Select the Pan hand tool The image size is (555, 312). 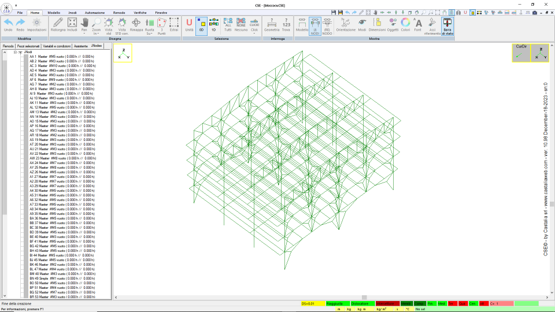coord(84,25)
